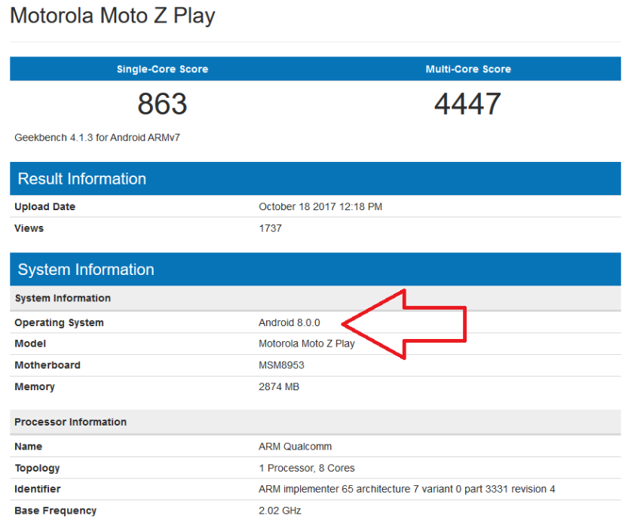Select the Single-Core Score header

(162, 69)
